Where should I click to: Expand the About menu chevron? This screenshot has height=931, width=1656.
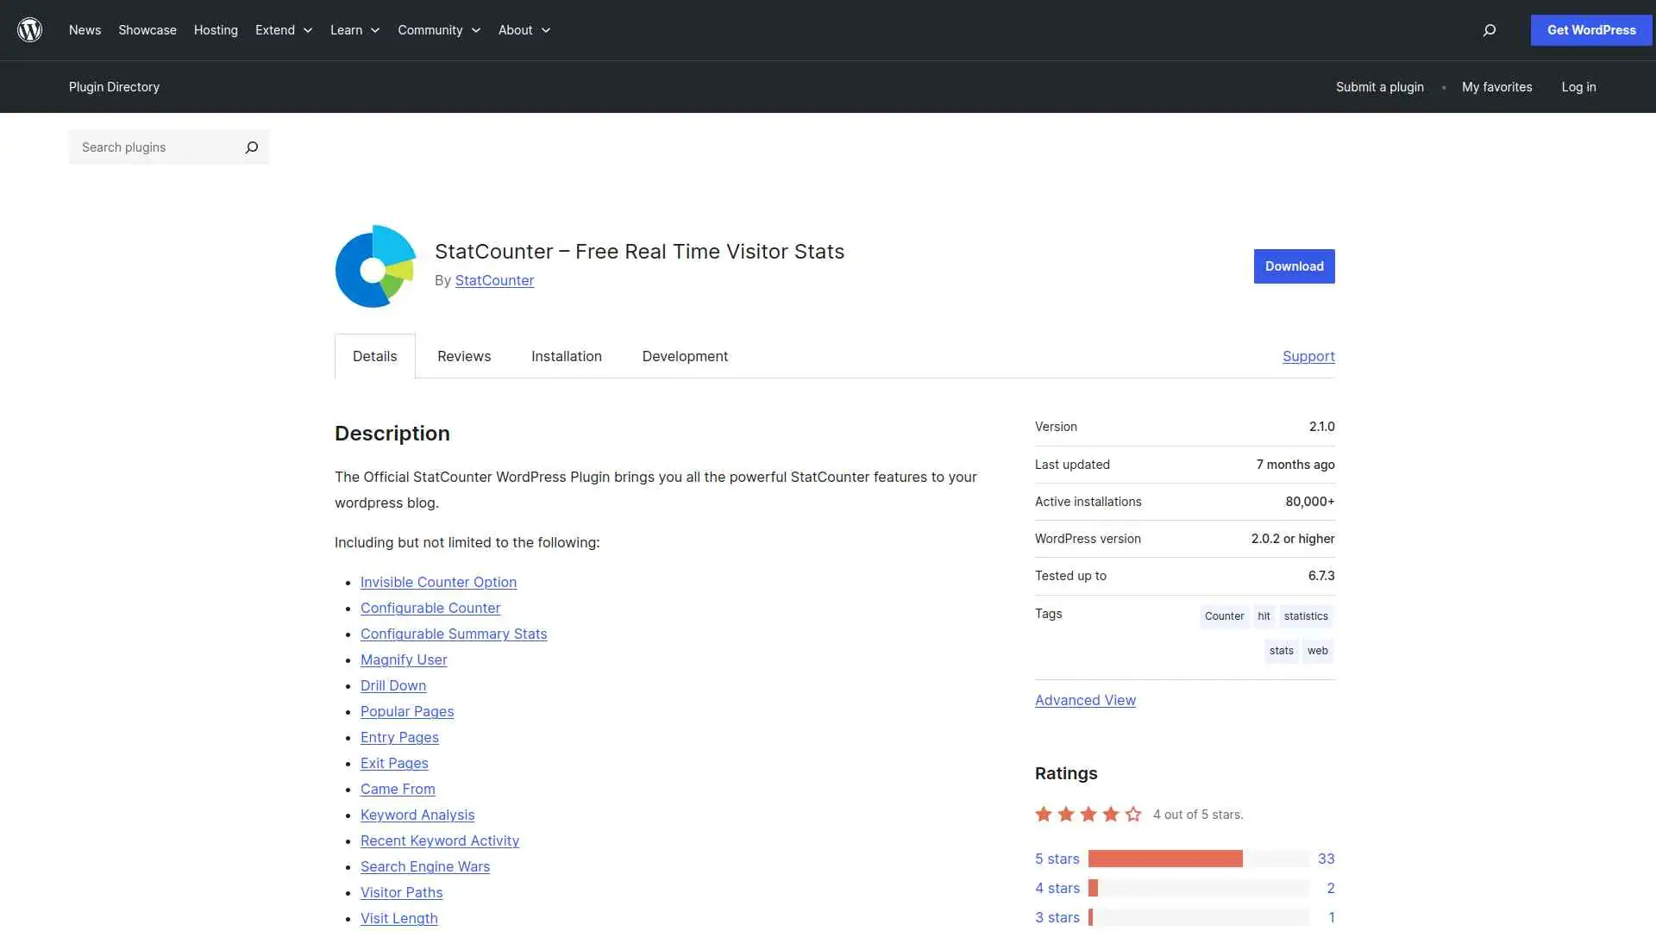pos(546,30)
